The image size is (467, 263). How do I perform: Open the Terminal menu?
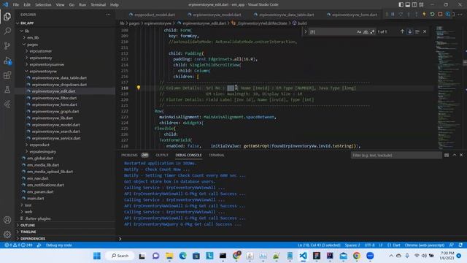tap(98, 4)
